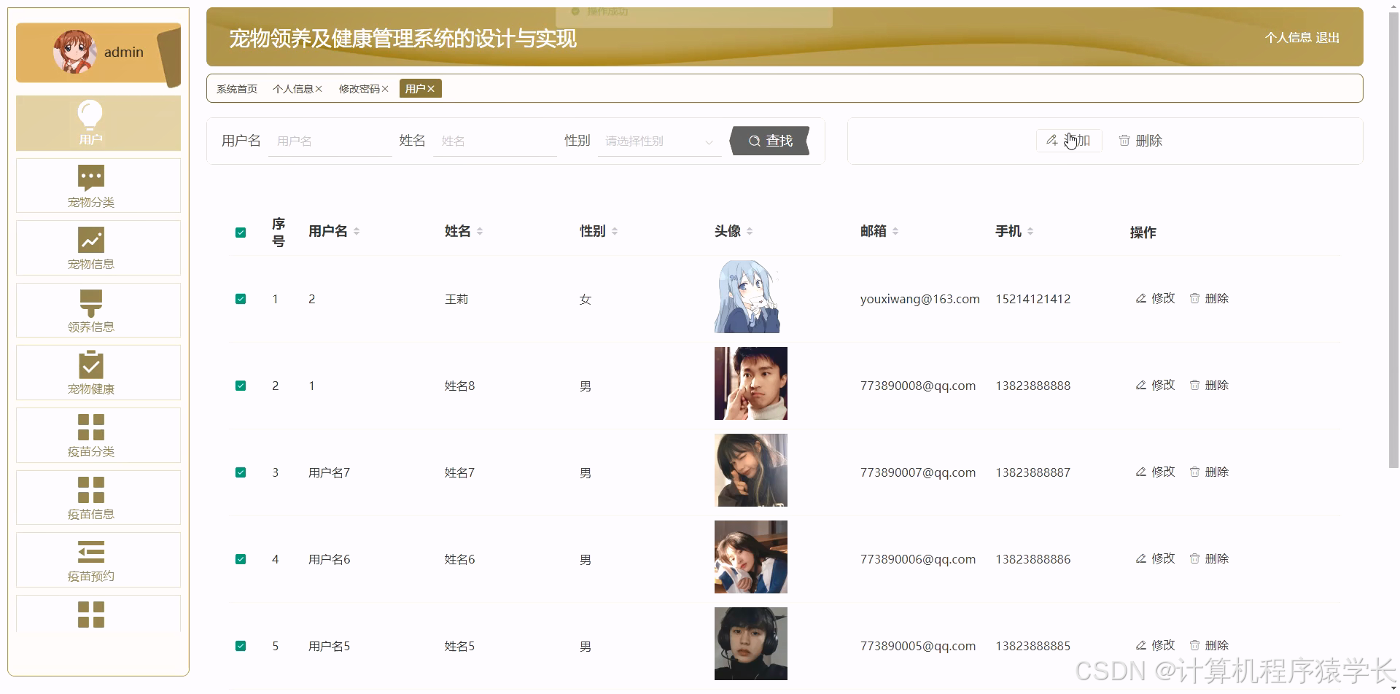The height and width of the screenshot is (694, 1400).
Task: Click email youxiwang@163.com cell
Action: point(920,299)
